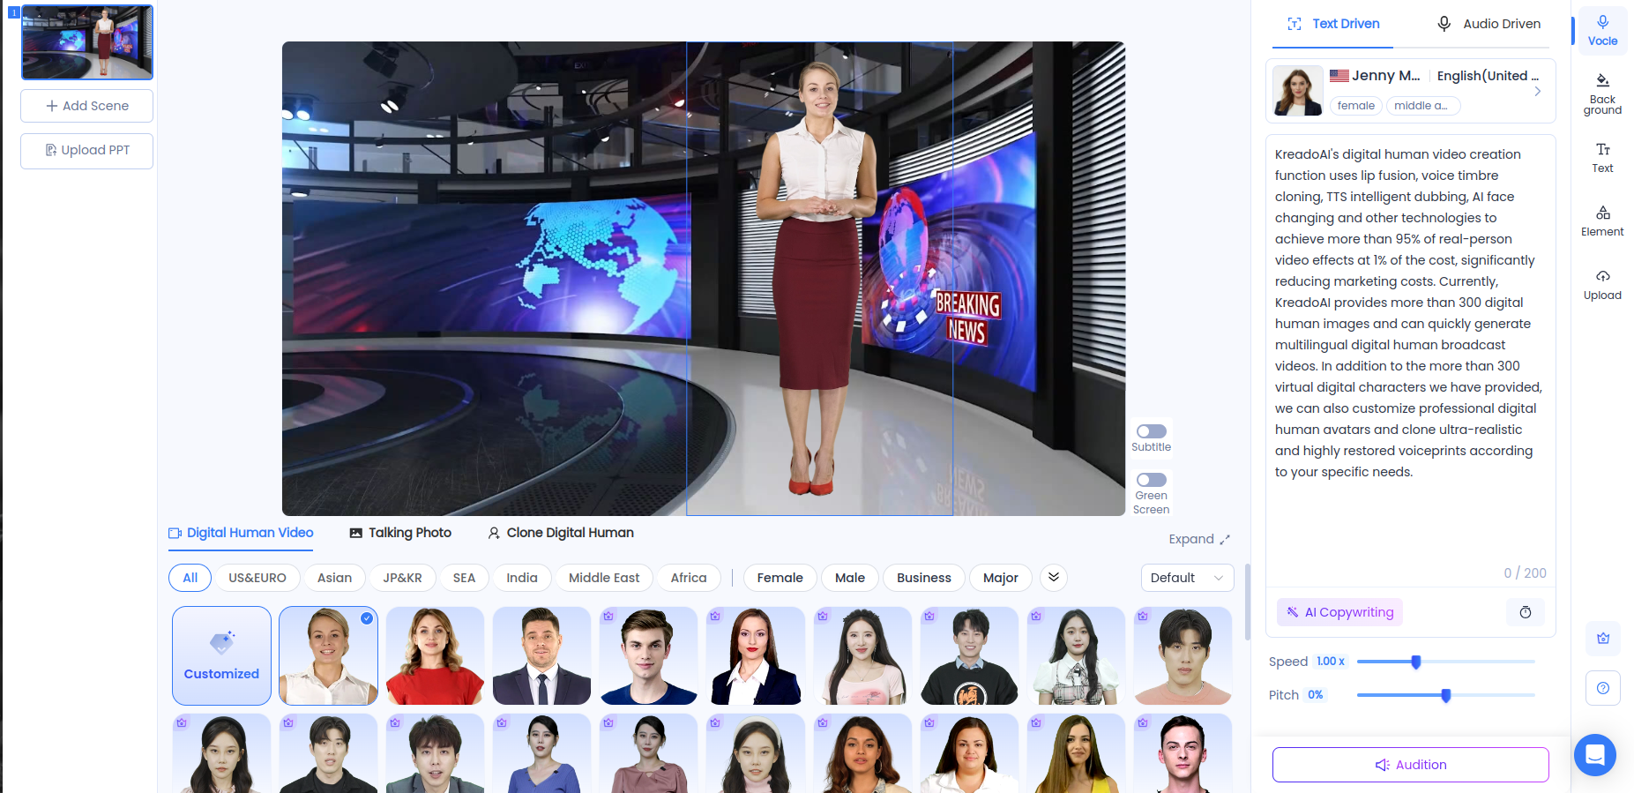Switch to the Audio Driven tab
The image size is (1634, 793).
pos(1489,24)
